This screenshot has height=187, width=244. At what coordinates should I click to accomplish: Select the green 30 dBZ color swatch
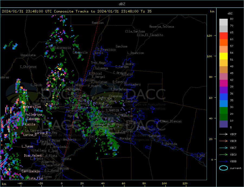[x=223, y=110]
